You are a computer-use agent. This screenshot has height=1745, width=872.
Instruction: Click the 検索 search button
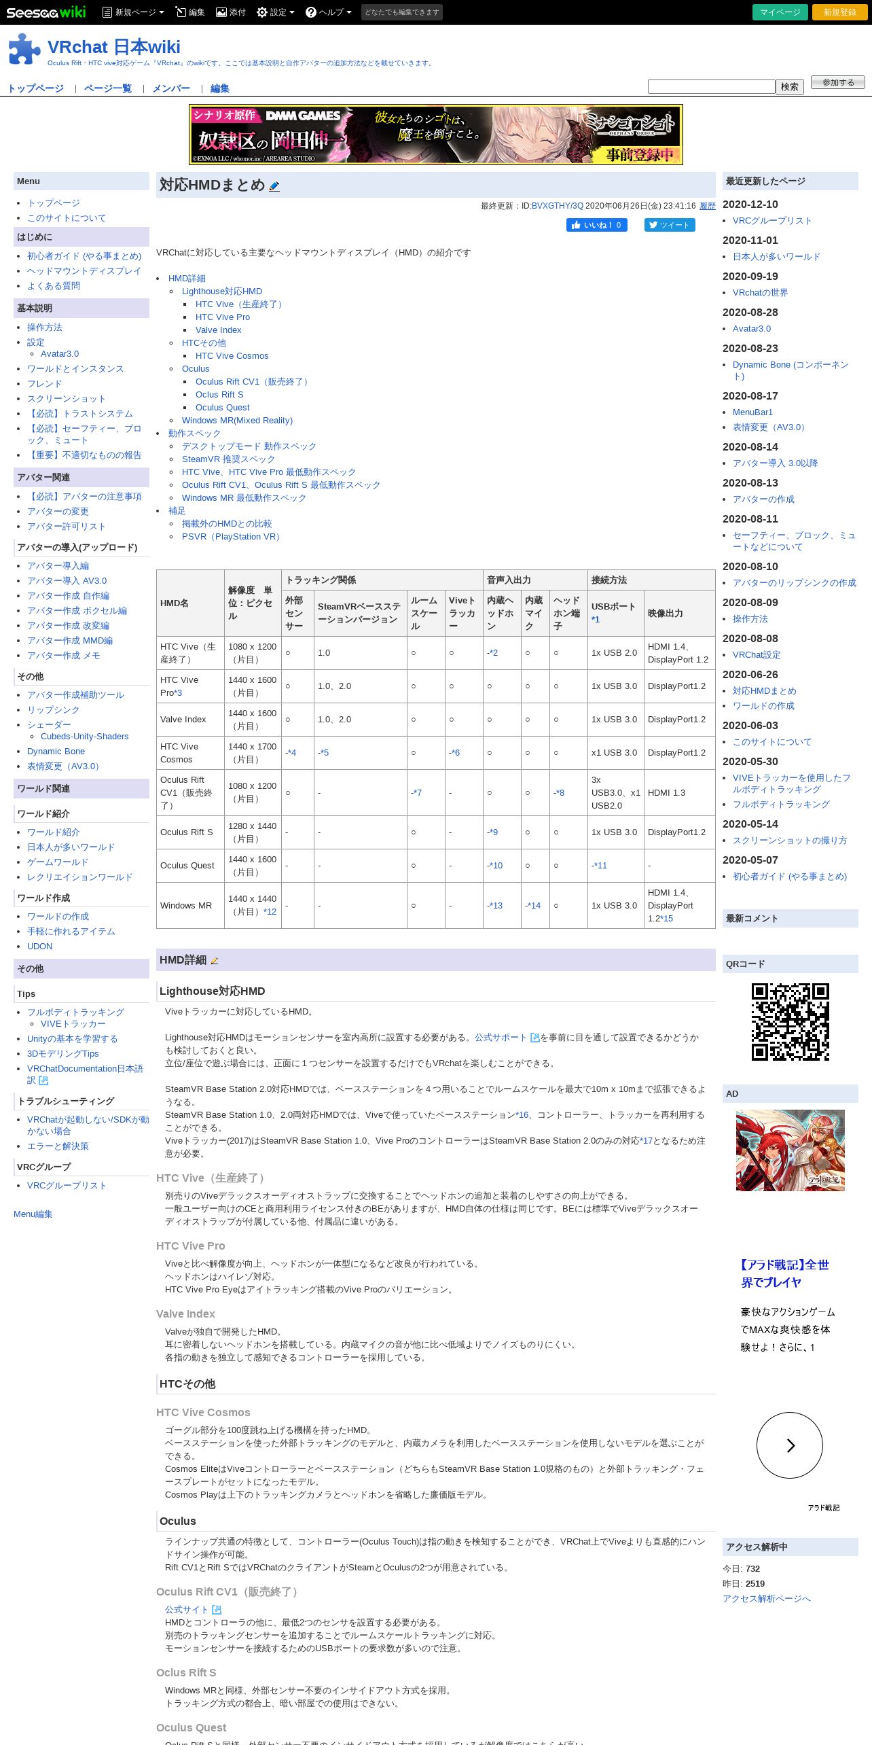coord(790,87)
